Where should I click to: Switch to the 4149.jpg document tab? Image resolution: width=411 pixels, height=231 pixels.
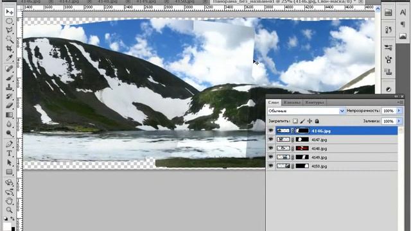pyautogui.click(x=146, y=1)
